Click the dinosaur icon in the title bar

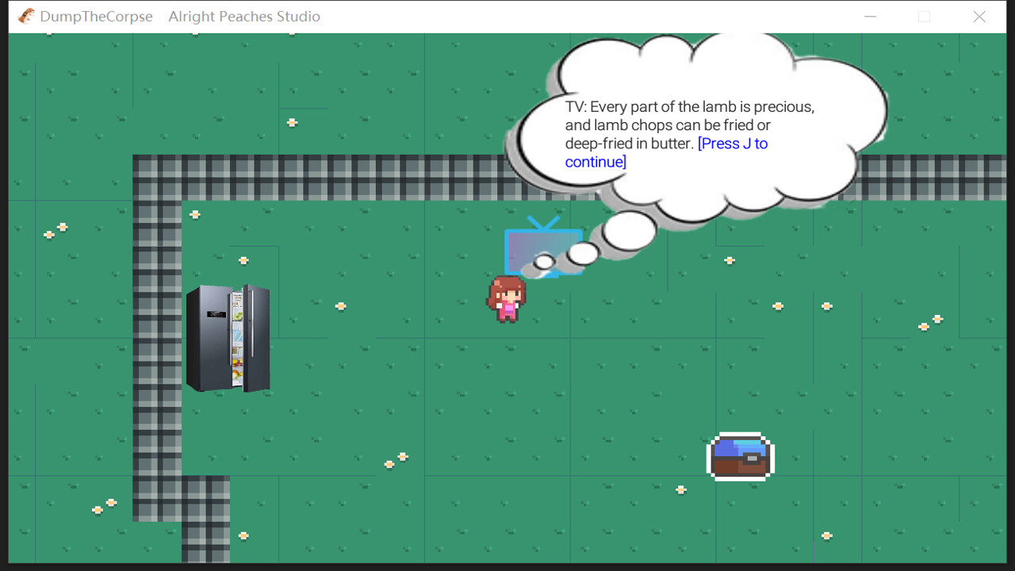tap(25, 16)
